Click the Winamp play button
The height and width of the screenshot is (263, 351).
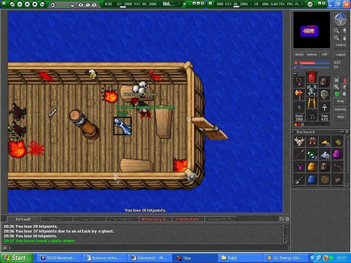tap(20, 4)
